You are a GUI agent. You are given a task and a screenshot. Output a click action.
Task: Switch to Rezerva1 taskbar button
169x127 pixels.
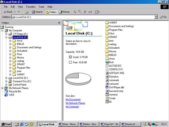[131, 124]
